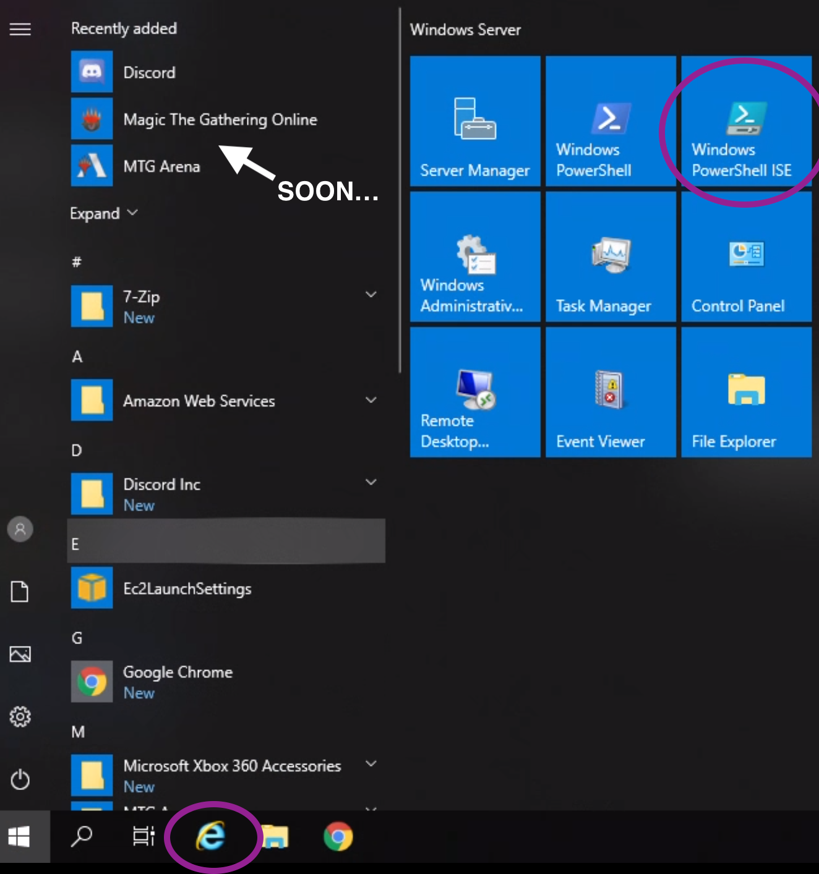Image resolution: width=819 pixels, height=874 pixels.
Task: Open the Event Viewer tile
Action: (611, 392)
